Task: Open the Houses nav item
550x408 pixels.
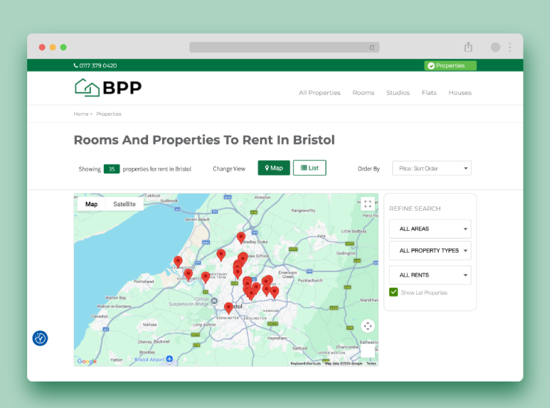Action: click(x=460, y=92)
